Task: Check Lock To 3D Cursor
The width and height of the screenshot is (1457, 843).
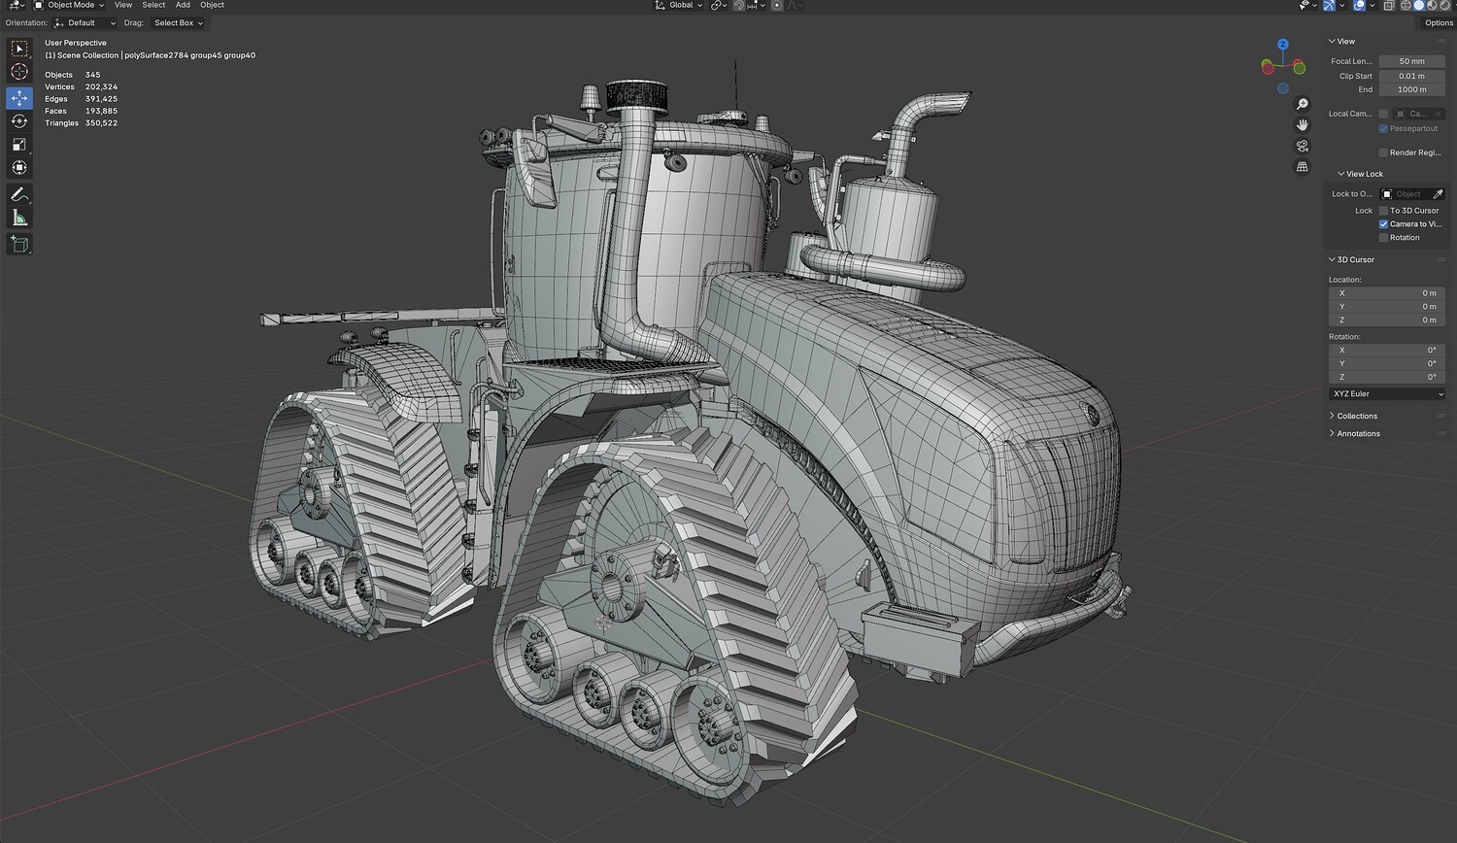Action: 1383,211
